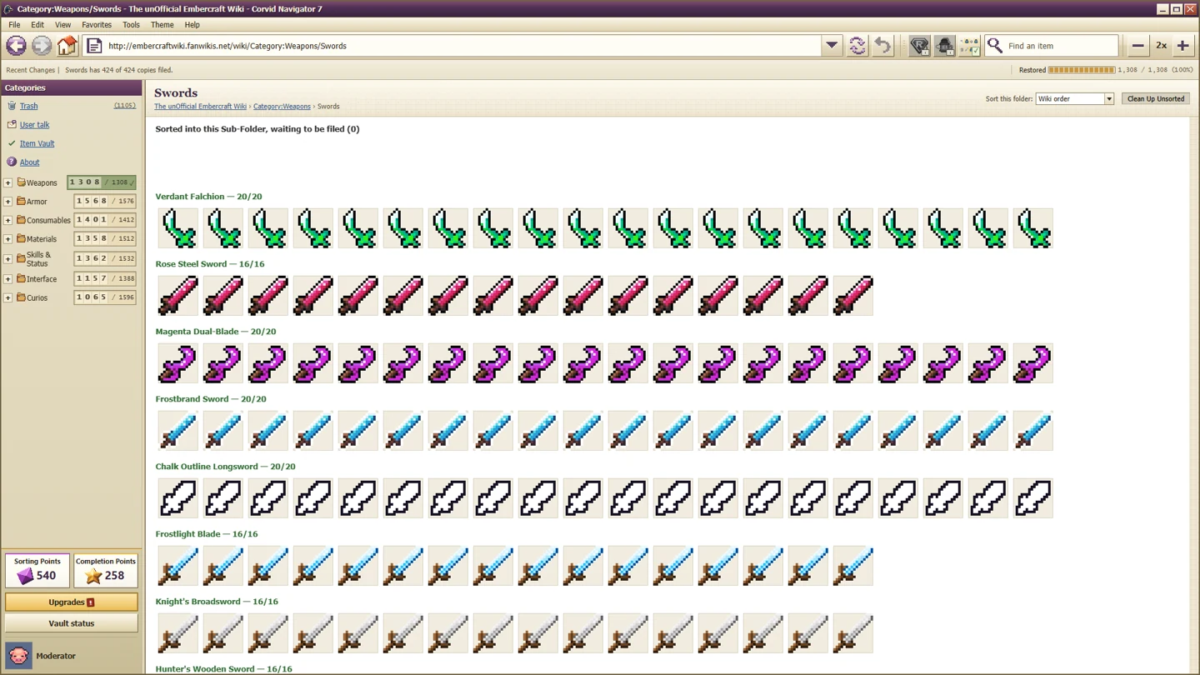Expand the Armor category tree
Screen dimensions: 1200x675
click(8, 202)
